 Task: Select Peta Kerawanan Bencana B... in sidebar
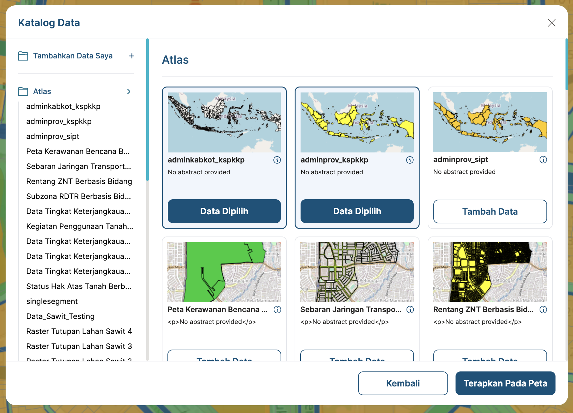pos(78,152)
